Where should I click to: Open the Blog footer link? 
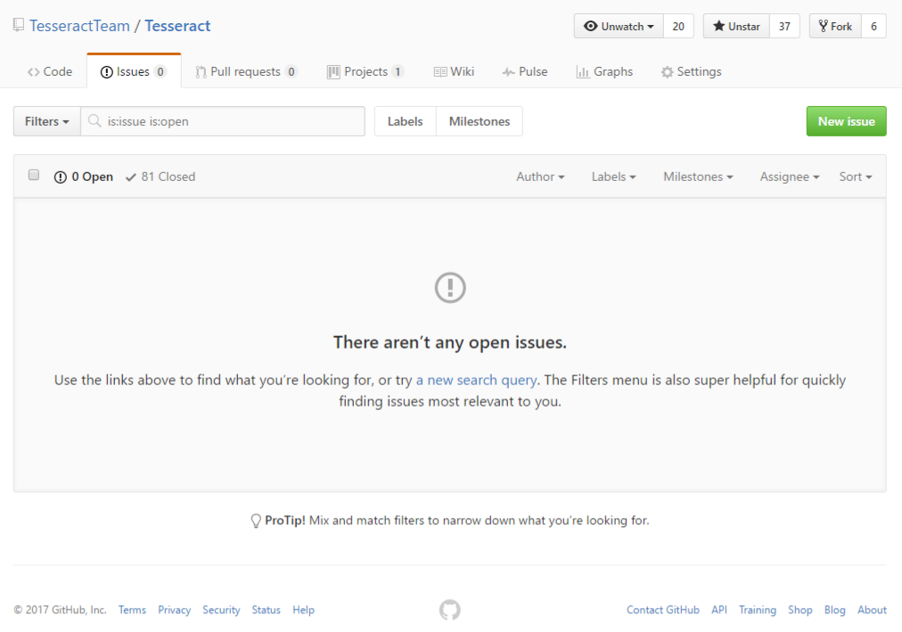834,610
